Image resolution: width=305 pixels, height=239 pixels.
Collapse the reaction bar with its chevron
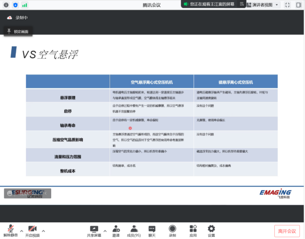click(x=46, y=193)
